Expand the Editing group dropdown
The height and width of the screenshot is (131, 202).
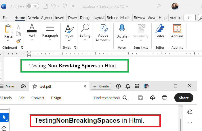point(85,40)
